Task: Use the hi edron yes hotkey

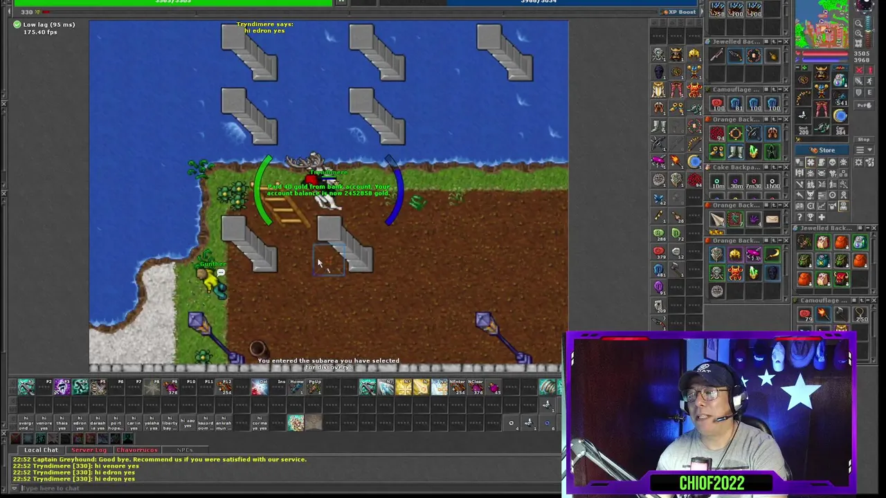Action: 80,423
